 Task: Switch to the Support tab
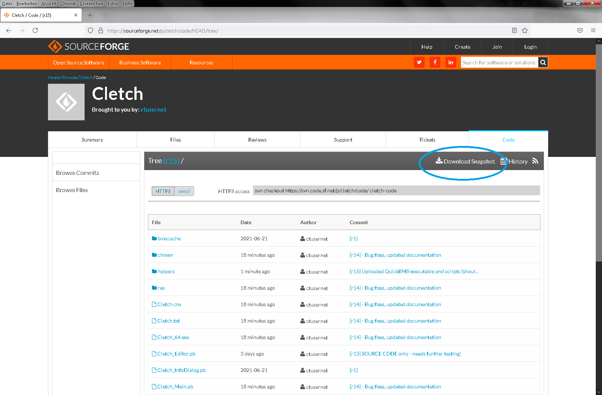(343, 140)
